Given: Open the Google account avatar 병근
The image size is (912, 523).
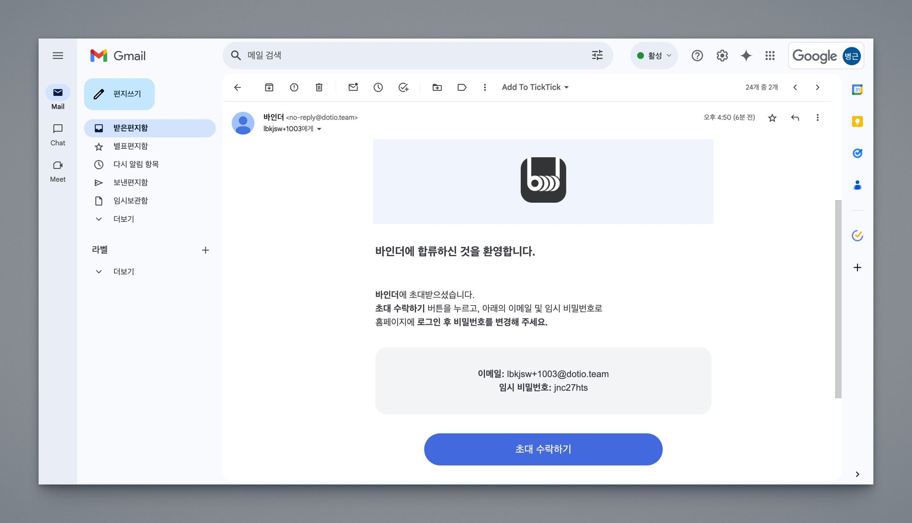Looking at the screenshot, I should pyautogui.click(x=851, y=56).
